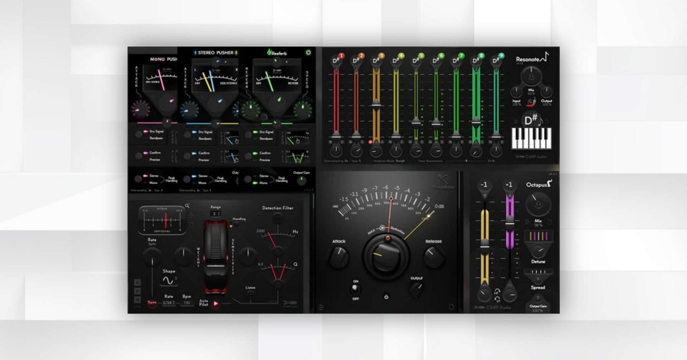687x360 pixels.
Task: Toggle the Reeferb power button
Action: 308,52
